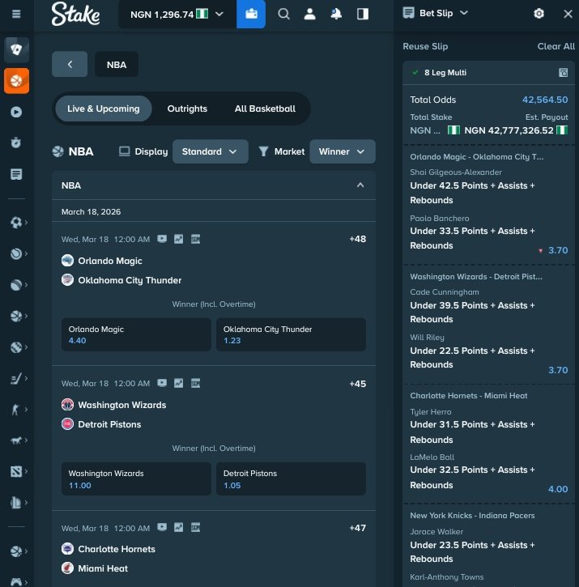This screenshot has width=579, height=587.
Task: Open the horse racing sidebar icon
Action: coord(15,440)
